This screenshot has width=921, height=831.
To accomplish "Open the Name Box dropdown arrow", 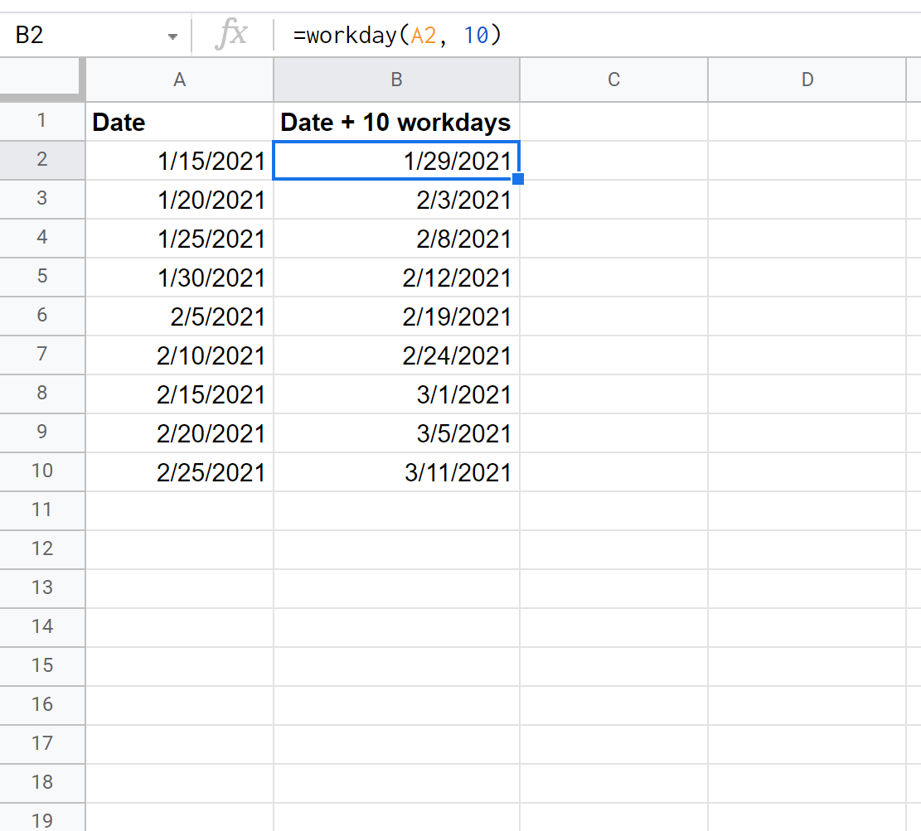I will (172, 37).
